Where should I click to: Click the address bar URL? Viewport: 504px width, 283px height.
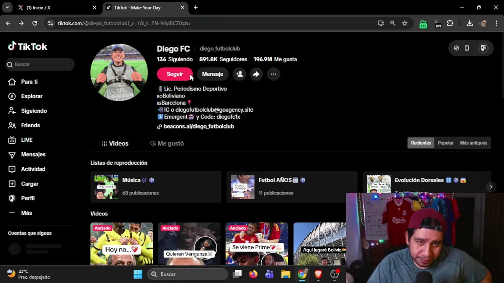pyautogui.click(x=124, y=23)
